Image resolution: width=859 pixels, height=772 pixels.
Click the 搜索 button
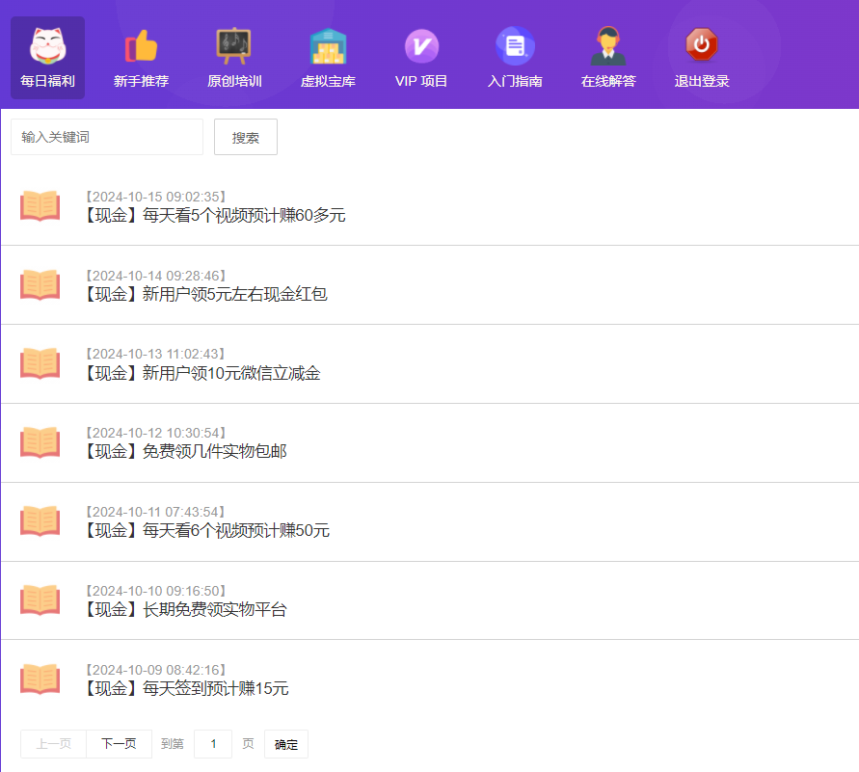246,137
